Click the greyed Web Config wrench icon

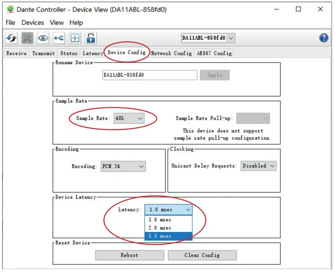(x=27, y=38)
